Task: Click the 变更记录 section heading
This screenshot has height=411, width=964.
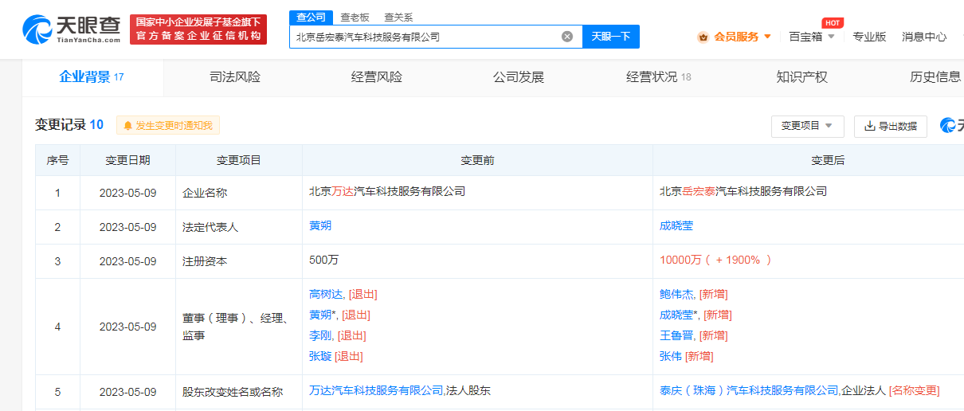Action: [x=69, y=125]
